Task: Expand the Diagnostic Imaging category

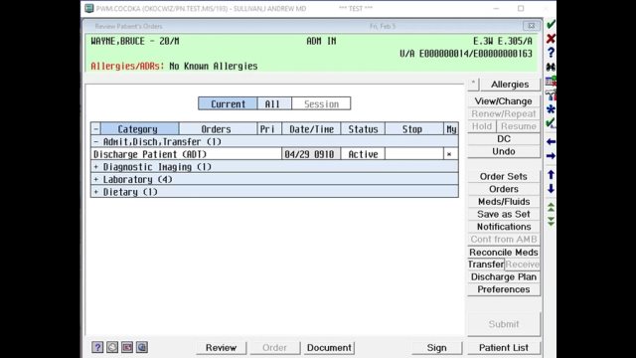Action: [x=95, y=167]
